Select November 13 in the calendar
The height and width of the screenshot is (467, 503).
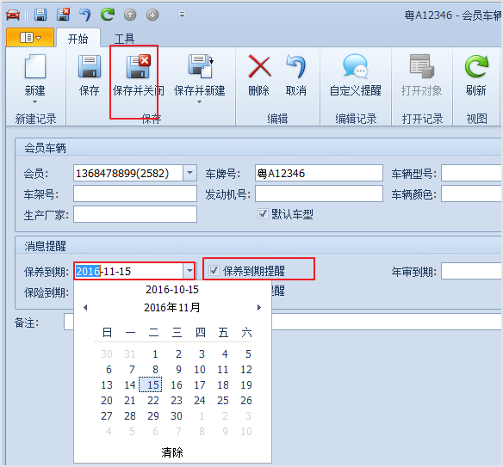(x=107, y=384)
